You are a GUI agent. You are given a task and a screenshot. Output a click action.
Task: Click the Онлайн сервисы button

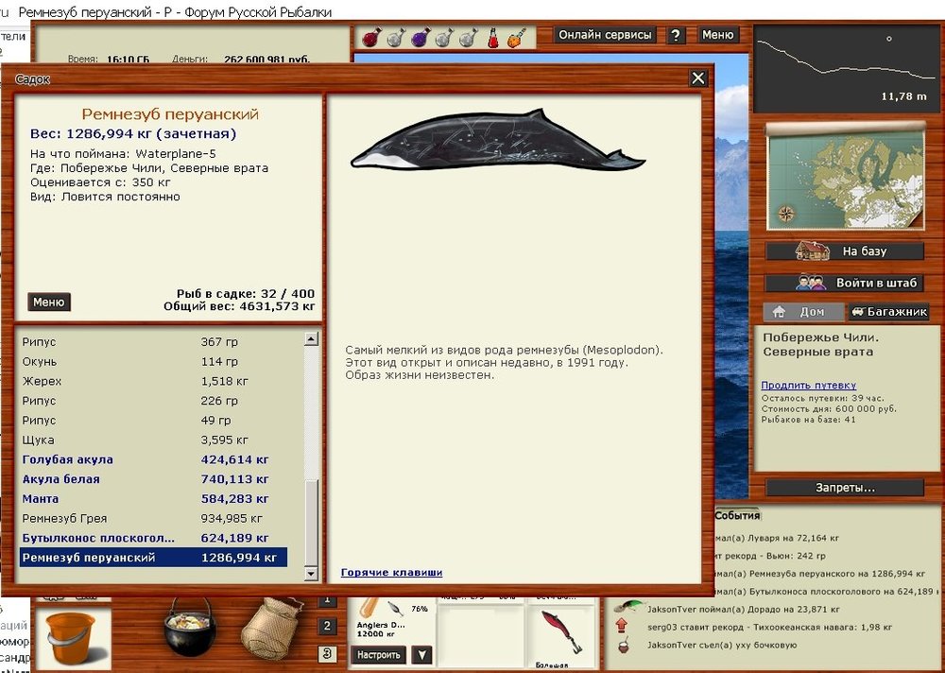(x=605, y=35)
